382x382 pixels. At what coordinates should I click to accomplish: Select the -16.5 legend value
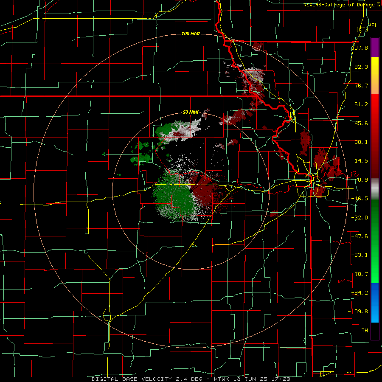(360, 199)
